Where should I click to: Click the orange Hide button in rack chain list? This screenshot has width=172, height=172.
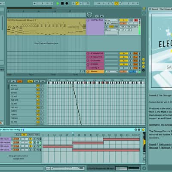click(x=20, y=81)
